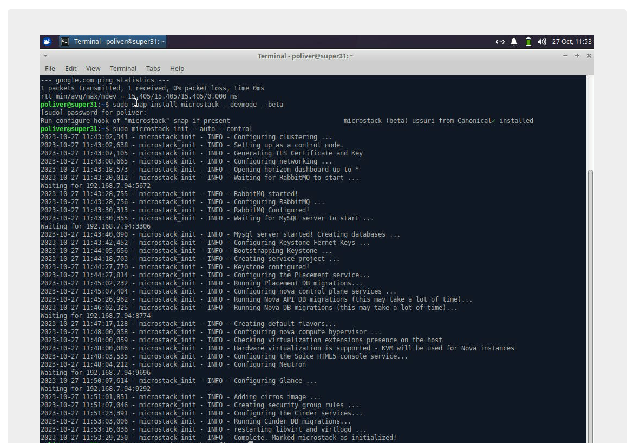The image size is (634, 443).
Task: Open the Help menu
Action: [x=177, y=68]
